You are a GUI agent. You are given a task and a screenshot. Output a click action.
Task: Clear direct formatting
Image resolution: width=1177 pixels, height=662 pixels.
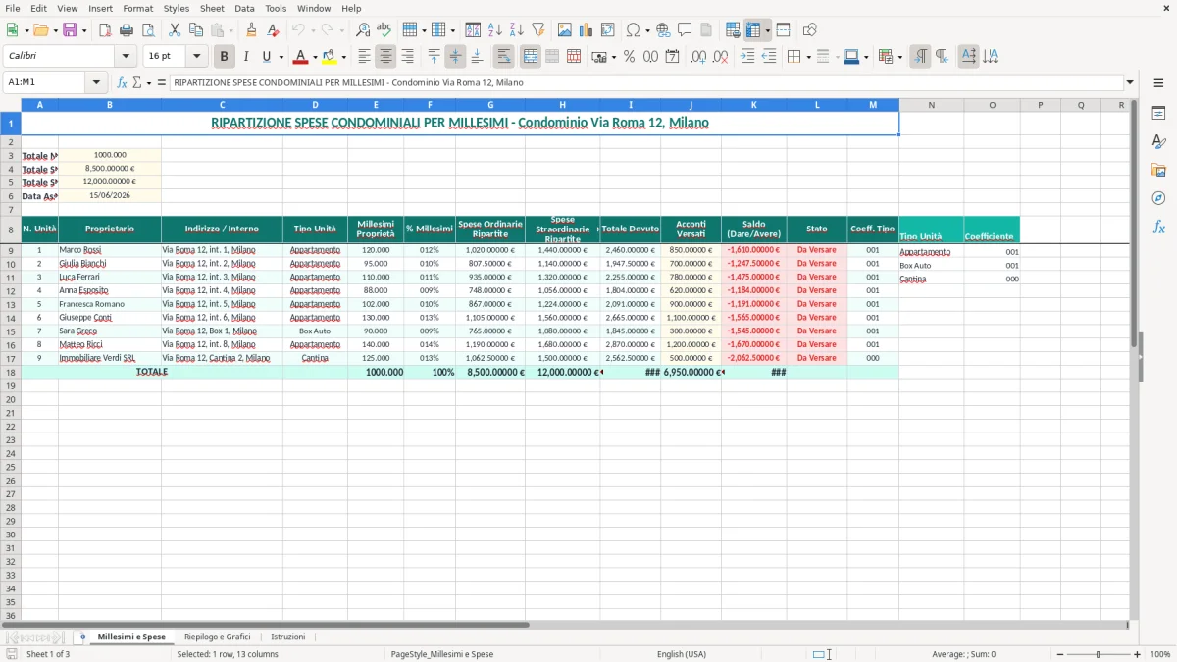coord(273,30)
